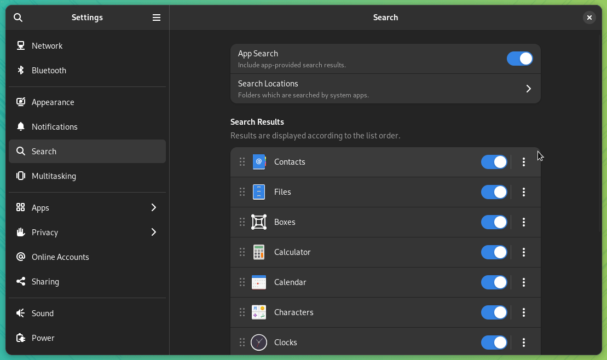Click the Files app icon
This screenshot has width=607, height=360.
click(x=259, y=192)
